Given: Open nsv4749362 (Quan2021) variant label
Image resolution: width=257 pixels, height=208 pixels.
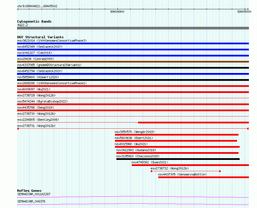Looking at the screenshot, I should [150, 162].
